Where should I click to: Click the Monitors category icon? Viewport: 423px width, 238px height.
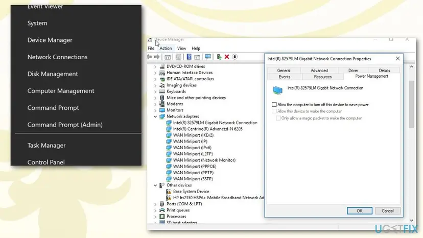(162, 110)
